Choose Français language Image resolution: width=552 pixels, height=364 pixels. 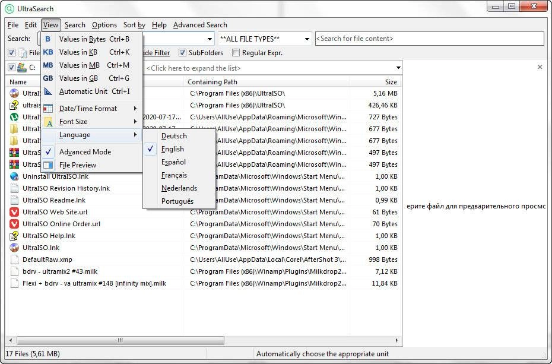(x=179, y=175)
